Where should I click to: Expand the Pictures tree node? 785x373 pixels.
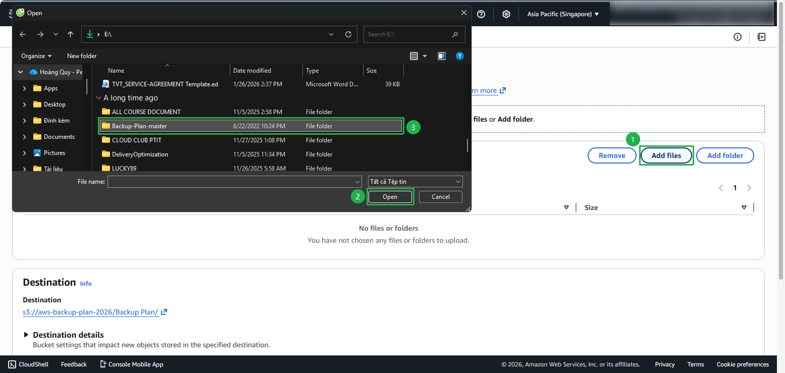tap(25, 153)
